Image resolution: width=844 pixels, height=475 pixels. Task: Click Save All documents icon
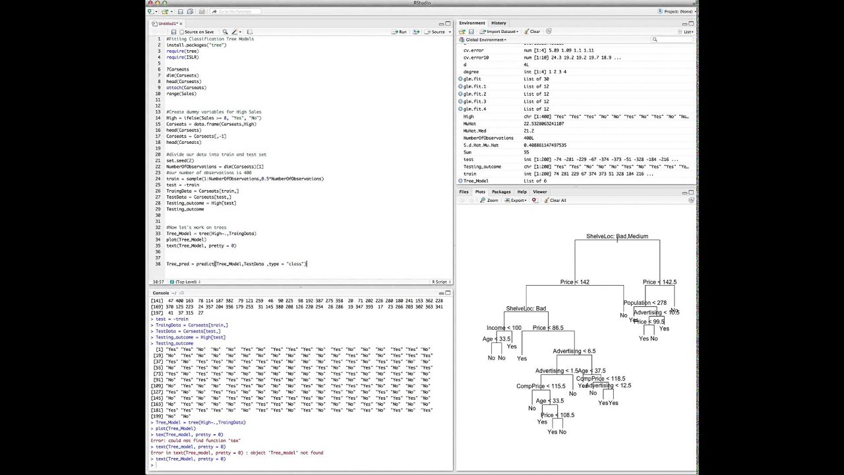tap(190, 11)
